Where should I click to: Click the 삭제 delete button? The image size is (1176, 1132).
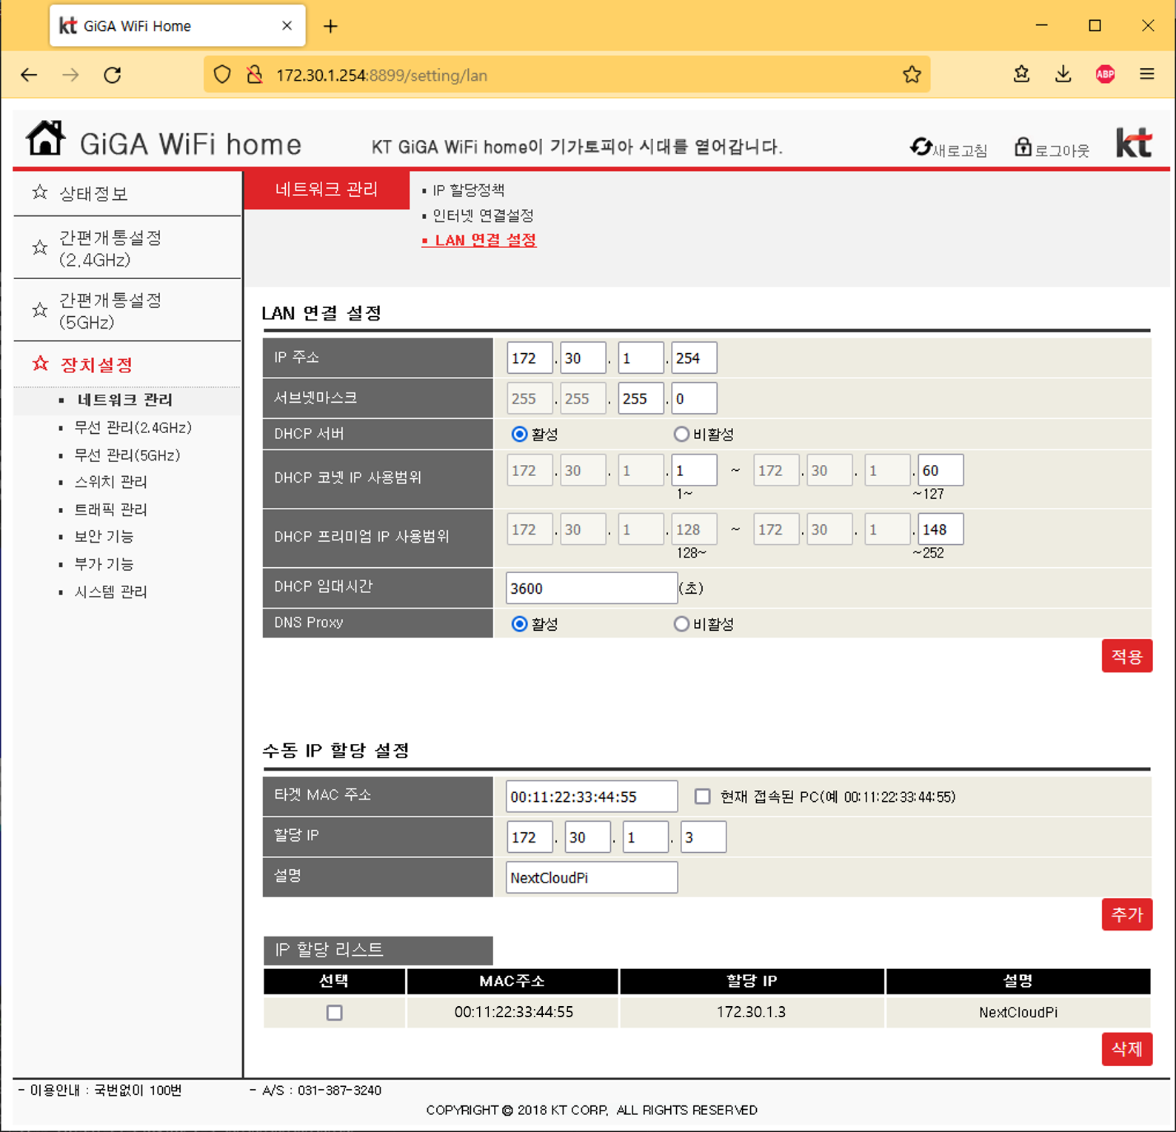pyautogui.click(x=1126, y=1049)
